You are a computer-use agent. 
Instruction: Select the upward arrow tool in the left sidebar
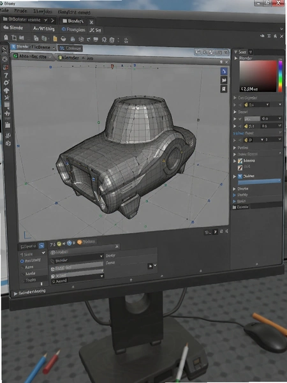click(6, 91)
